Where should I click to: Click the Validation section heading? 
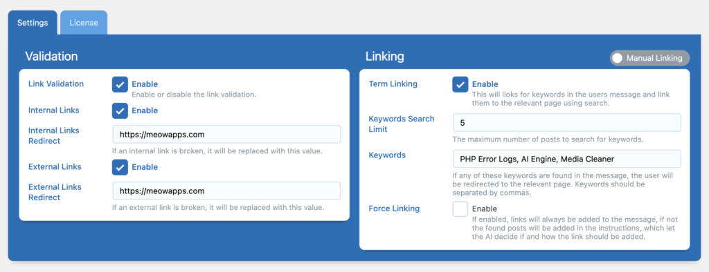click(x=51, y=57)
